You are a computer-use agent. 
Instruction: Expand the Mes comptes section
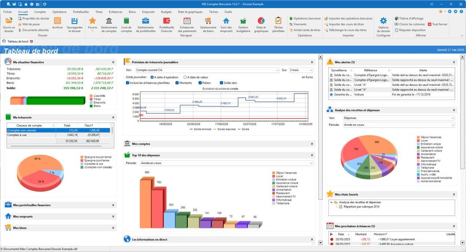312,144
